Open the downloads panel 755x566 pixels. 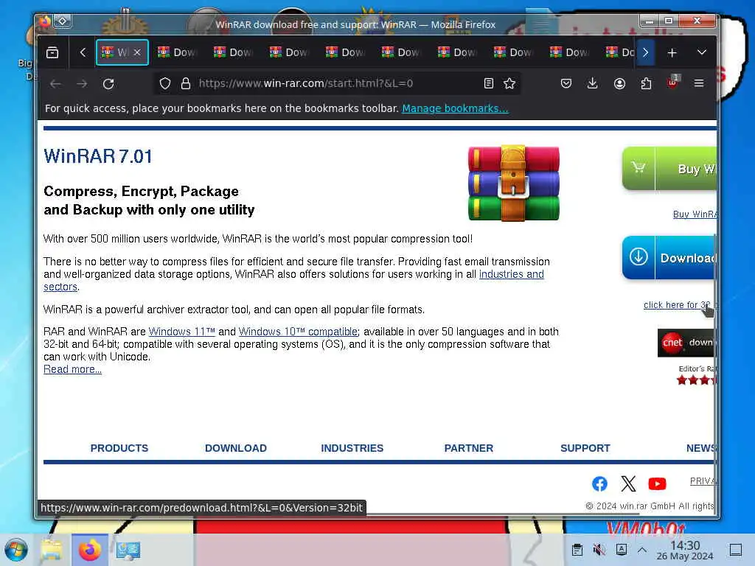[592, 83]
